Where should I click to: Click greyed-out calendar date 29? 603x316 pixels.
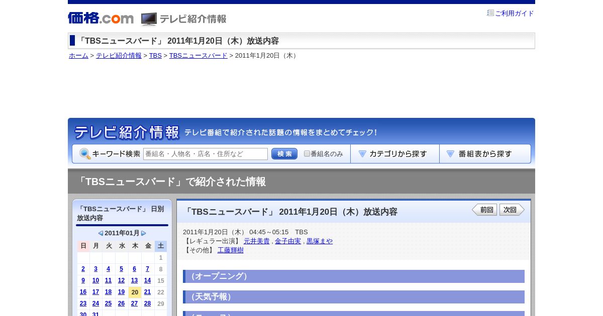[161, 303]
